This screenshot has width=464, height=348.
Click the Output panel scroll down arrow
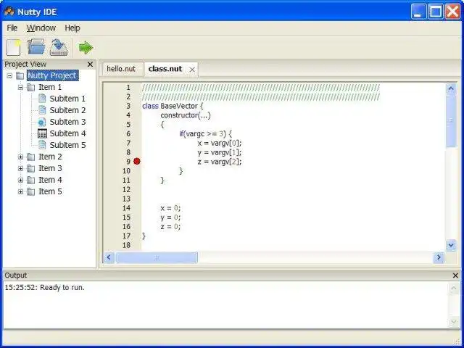point(455,322)
